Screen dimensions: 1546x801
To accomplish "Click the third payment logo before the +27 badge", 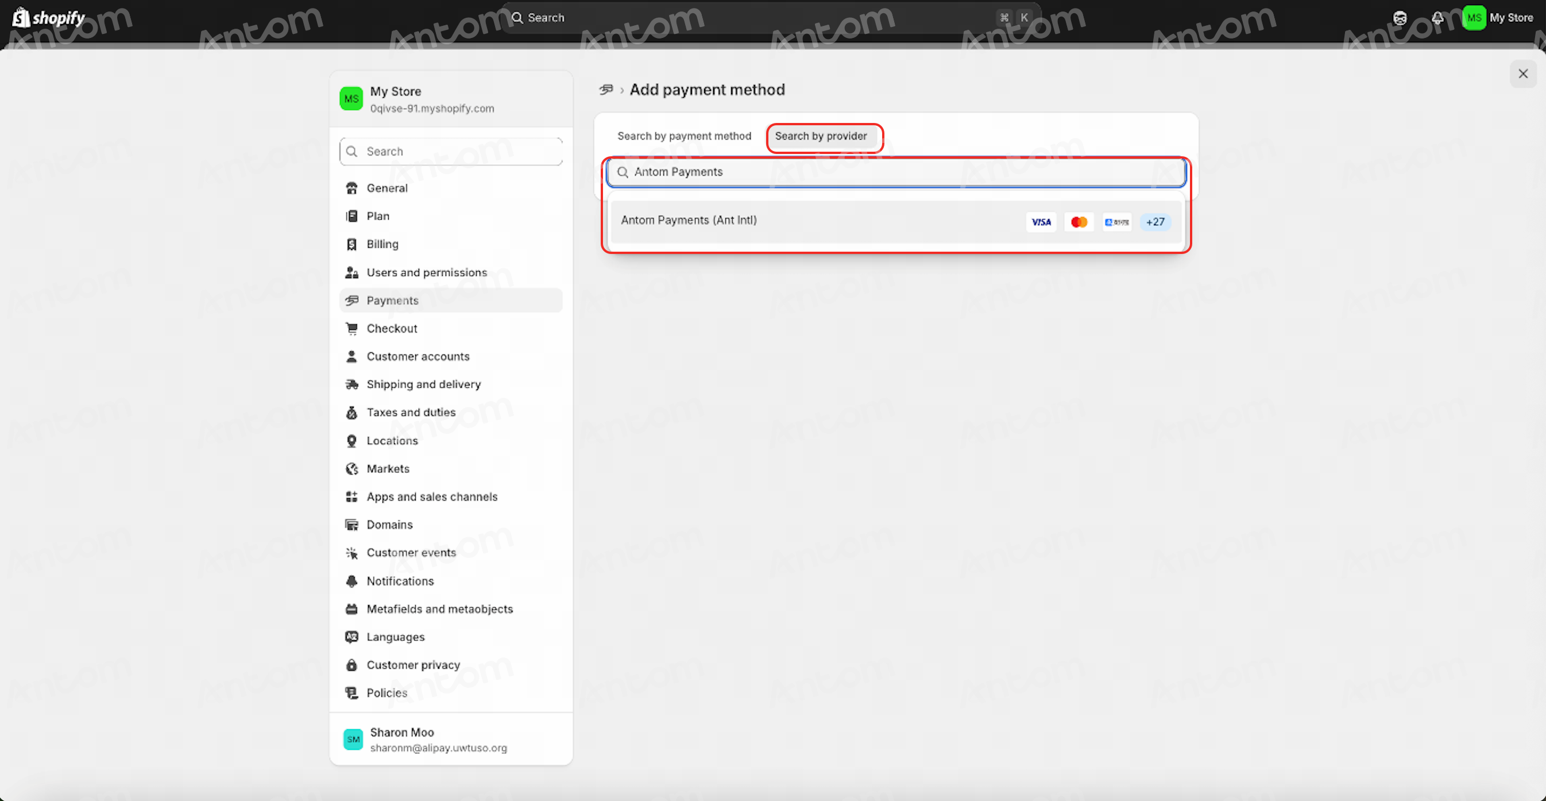I will pyautogui.click(x=1117, y=222).
